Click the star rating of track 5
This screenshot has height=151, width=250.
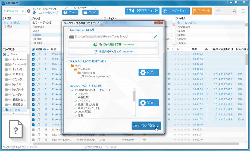pos(182,74)
